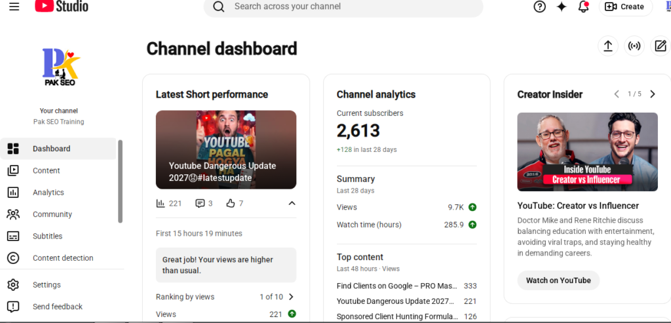This screenshot has height=323, width=671.
Task: Click the YouTube Studio logo
Action: 62,7
